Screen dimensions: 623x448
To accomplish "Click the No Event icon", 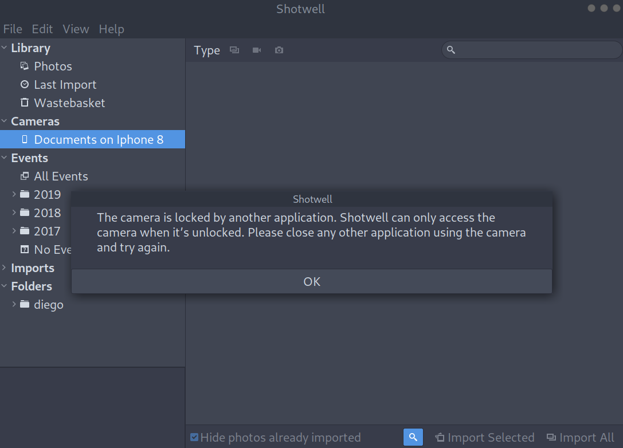I will (x=25, y=249).
